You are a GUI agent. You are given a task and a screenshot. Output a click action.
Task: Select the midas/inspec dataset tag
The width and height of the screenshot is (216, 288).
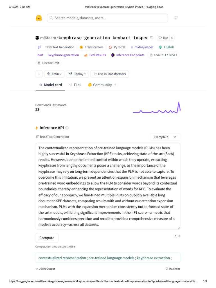(x=142, y=47)
